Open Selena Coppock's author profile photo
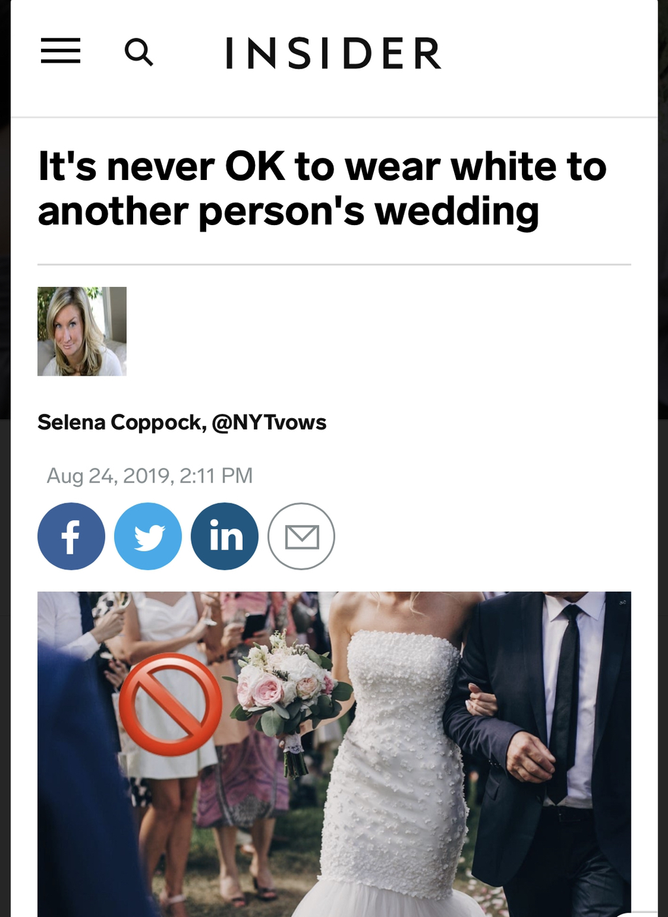668x917 pixels. pyautogui.click(x=82, y=331)
